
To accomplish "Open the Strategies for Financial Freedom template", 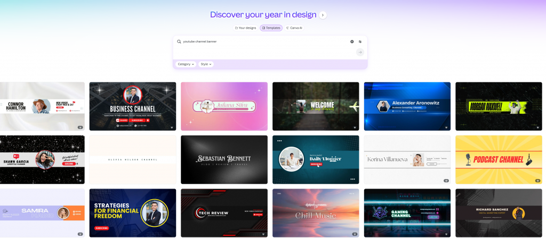I will [133, 213].
